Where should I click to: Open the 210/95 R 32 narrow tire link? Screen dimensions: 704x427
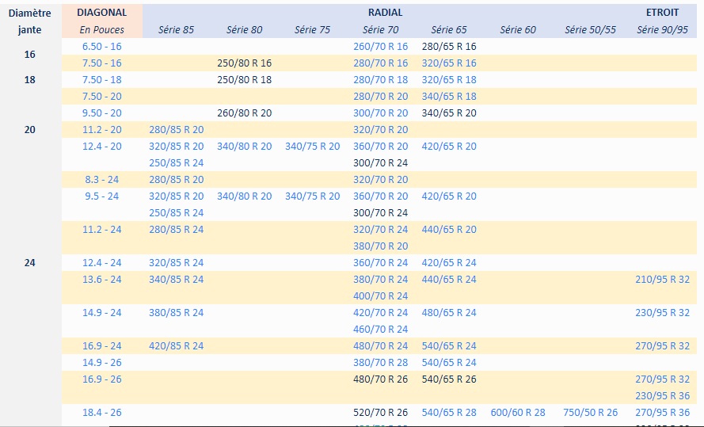tap(662, 280)
